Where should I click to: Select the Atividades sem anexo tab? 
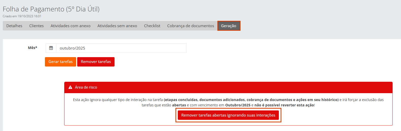tap(117, 26)
